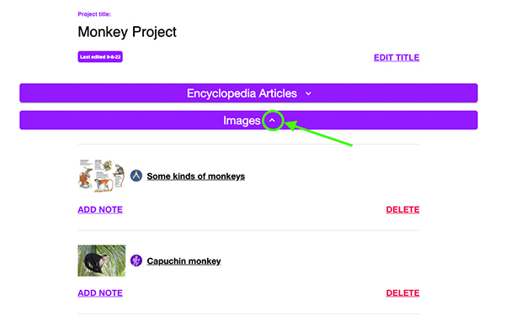Click EDIT TITLE link
This screenshot has width=505, height=316.
(396, 57)
